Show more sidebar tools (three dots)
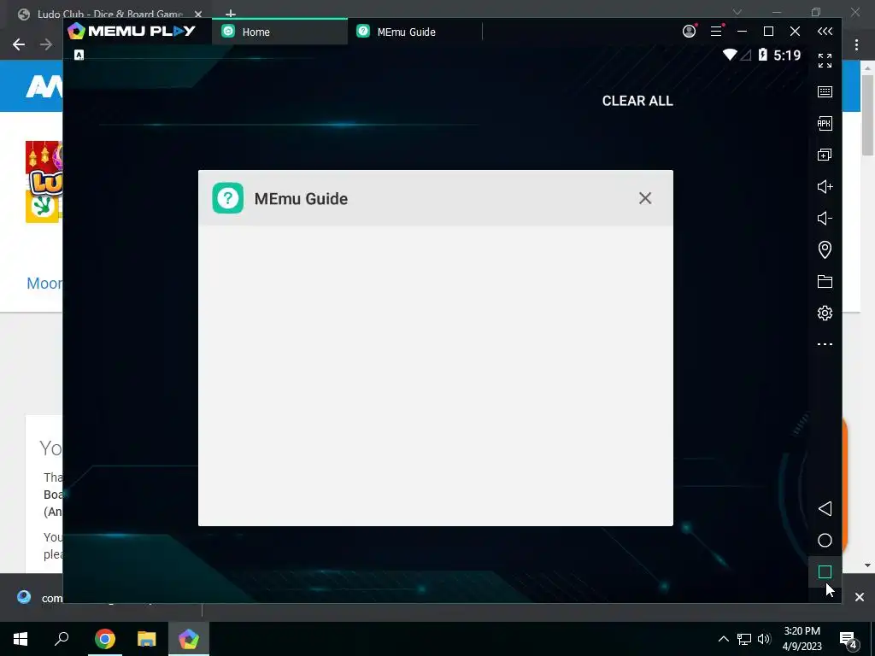The width and height of the screenshot is (875, 656). [x=825, y=344]
